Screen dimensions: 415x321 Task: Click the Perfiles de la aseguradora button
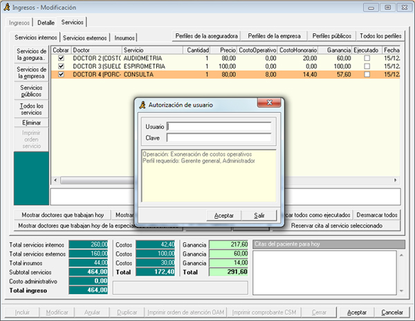click(x=205, y=35)
